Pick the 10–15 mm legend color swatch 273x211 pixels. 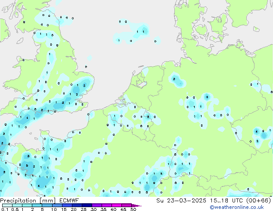[x=57, y=205]
